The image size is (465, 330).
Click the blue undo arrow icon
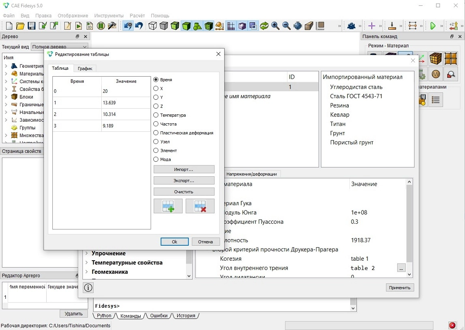pyautogui.click(x=139, y=26)
